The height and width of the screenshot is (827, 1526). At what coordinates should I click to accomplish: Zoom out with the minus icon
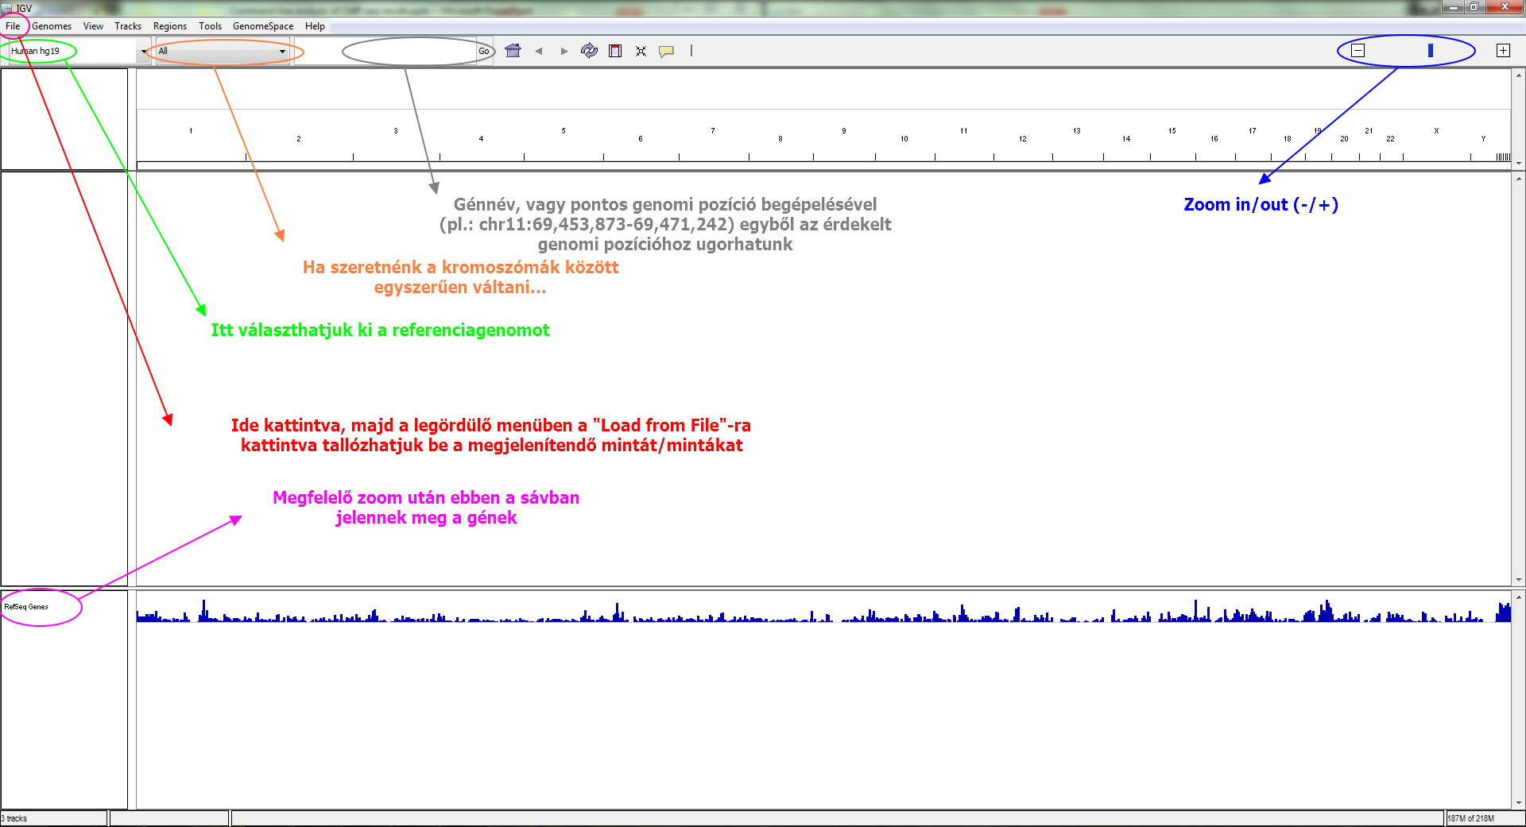click(x=1358, y=51)
